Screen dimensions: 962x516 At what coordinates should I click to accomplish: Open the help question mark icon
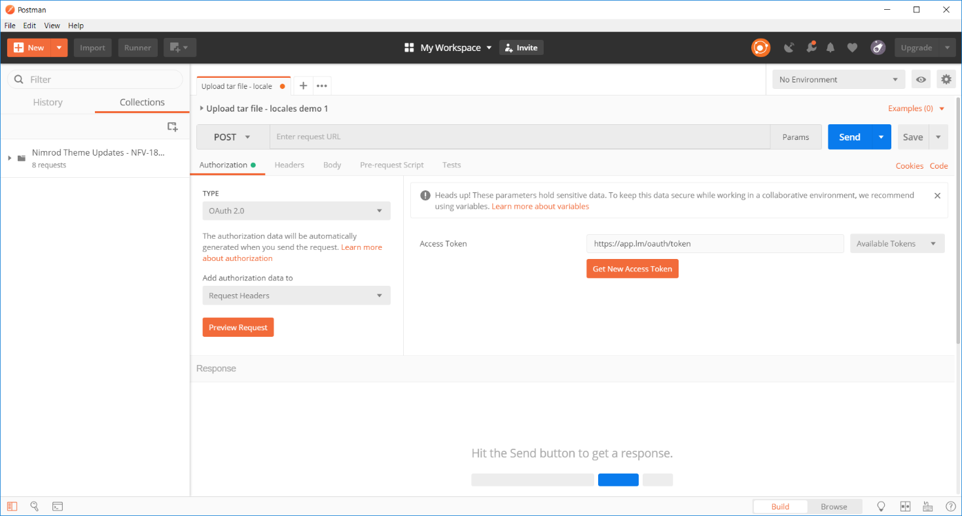[x=950, y=506]
